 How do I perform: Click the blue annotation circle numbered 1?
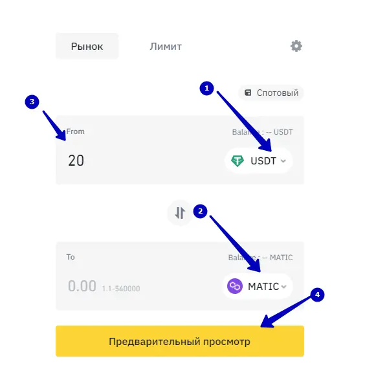point(206,88)
